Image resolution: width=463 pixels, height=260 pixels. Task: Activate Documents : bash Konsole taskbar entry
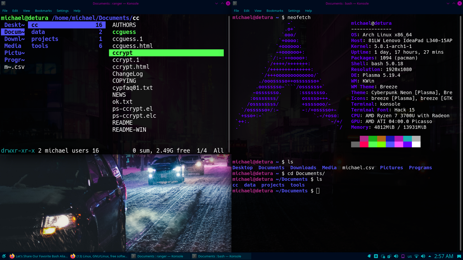(x=221, y=256)
